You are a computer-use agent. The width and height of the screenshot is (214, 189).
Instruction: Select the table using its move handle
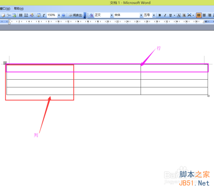tap(5, 63)
